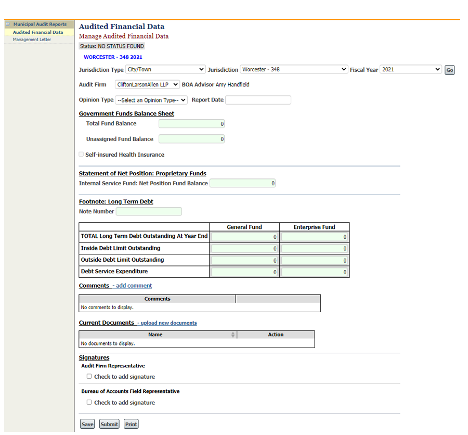
Task: Click the Go button
Action: coord(449,70)
